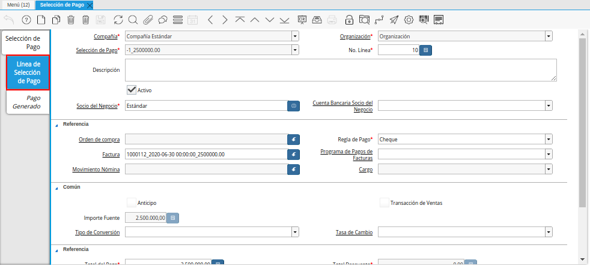Toggle grid view with the stacked-lines icon
This screenshot has width=590, height=266.
tap(178, 20)
